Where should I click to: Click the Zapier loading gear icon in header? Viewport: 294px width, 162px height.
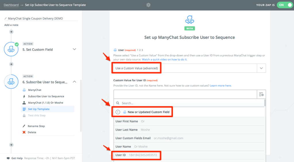[x=148, y=5]
